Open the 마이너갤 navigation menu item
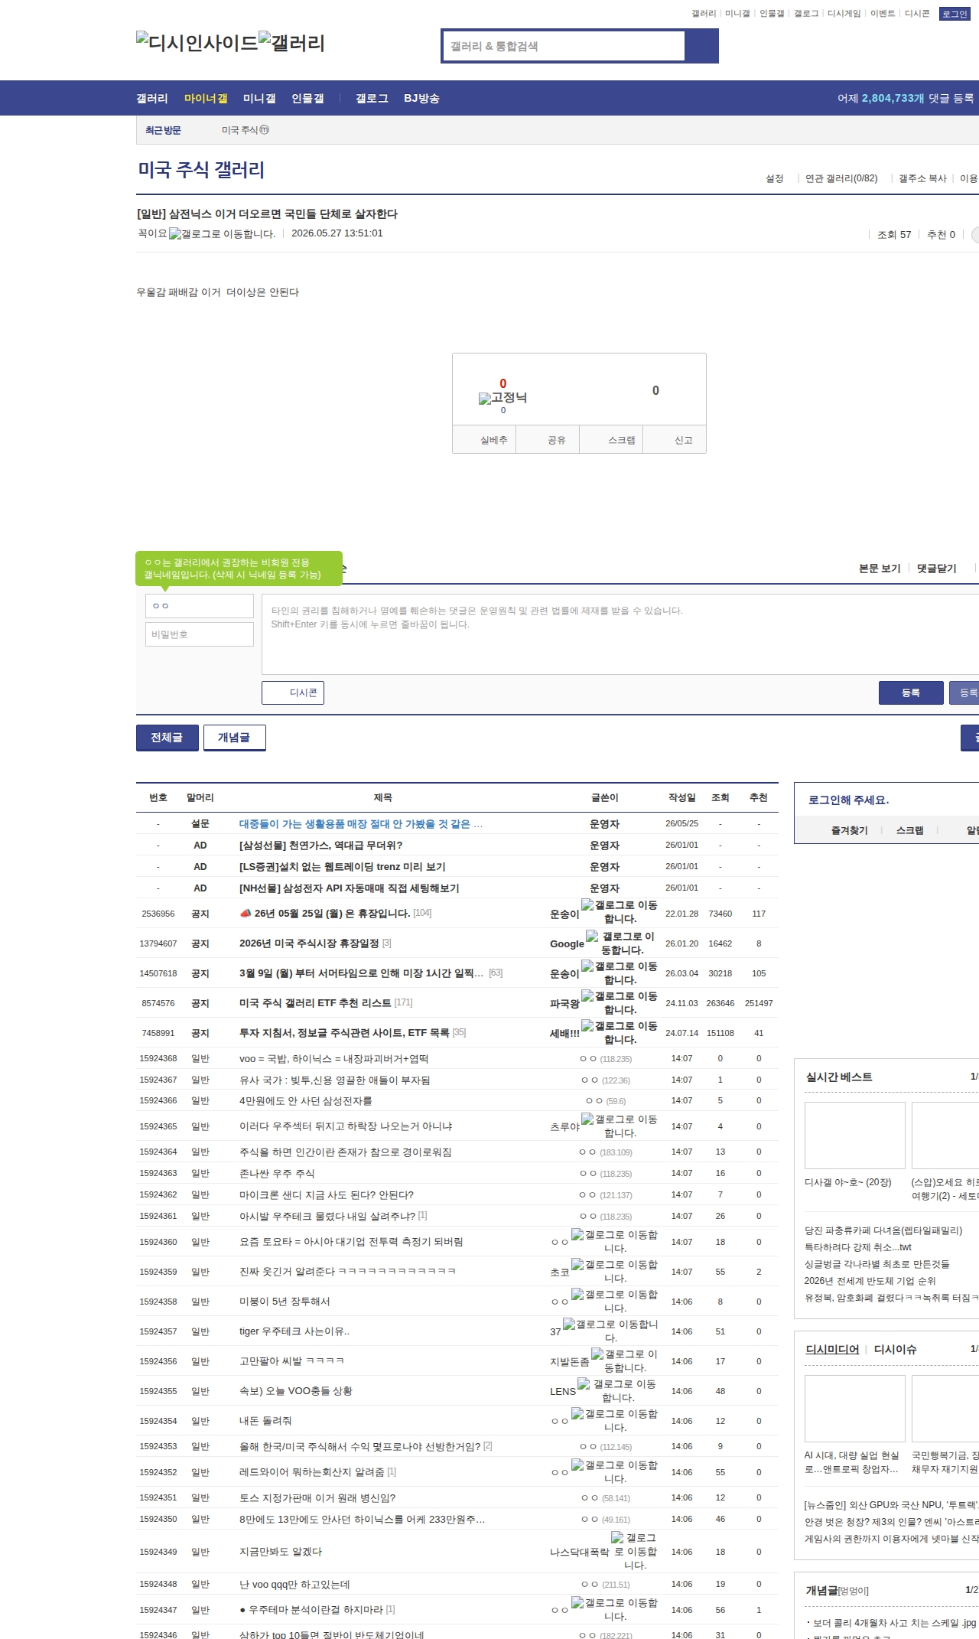Image resolution: width=979 pixels, height=1639 pixels. pos(206,98)
